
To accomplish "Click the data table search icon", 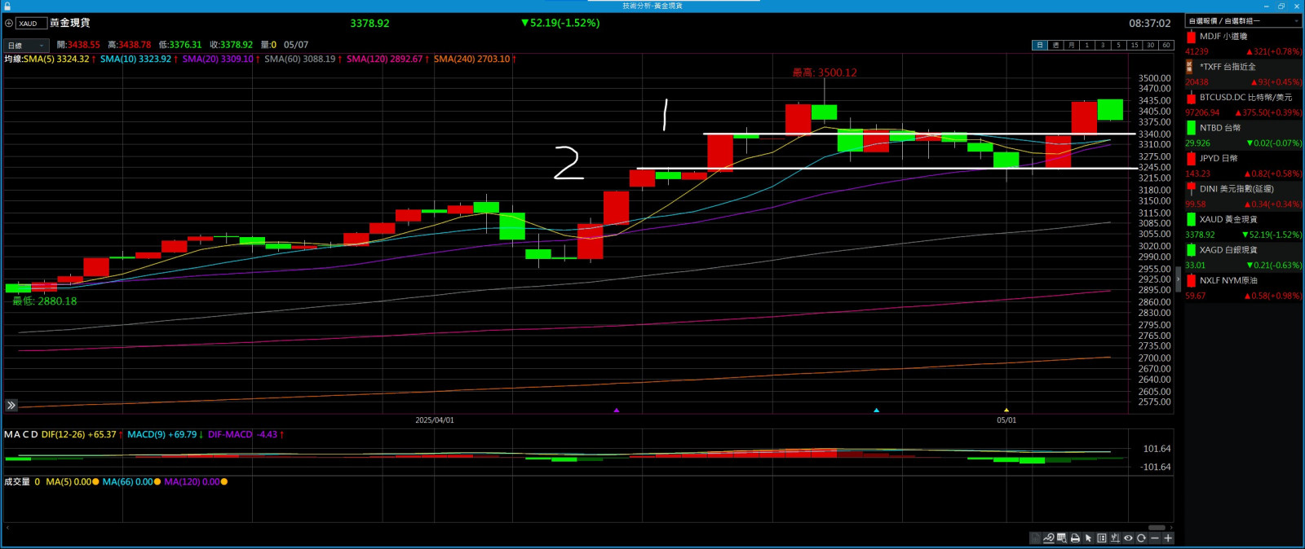I will point(1062,538).
